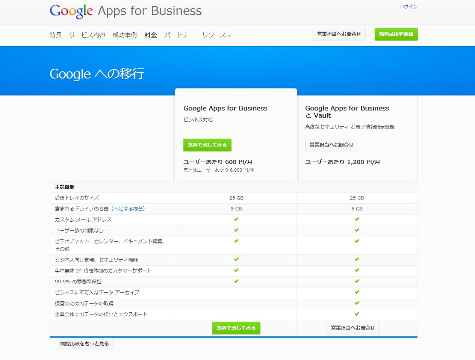Click 営業担当へお問合せ under the Vault plan heading

(x=331, y=145)
